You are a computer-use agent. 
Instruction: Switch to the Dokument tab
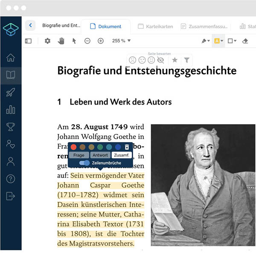106,26
